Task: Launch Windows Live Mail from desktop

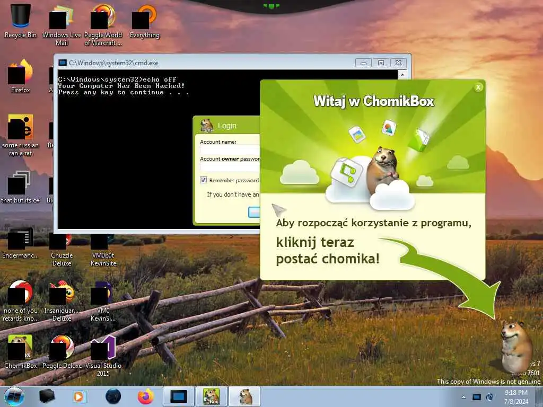Action: pos(62,24)
